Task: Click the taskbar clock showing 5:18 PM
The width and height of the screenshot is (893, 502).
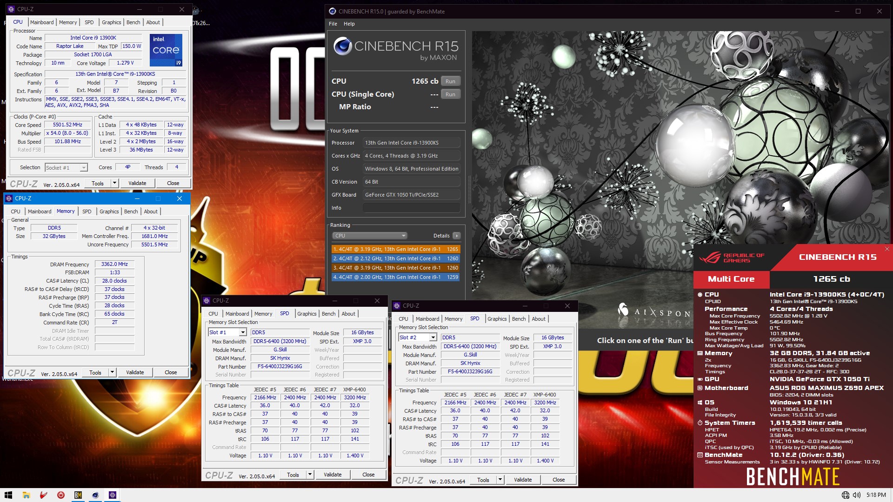Action: [876, 495]
